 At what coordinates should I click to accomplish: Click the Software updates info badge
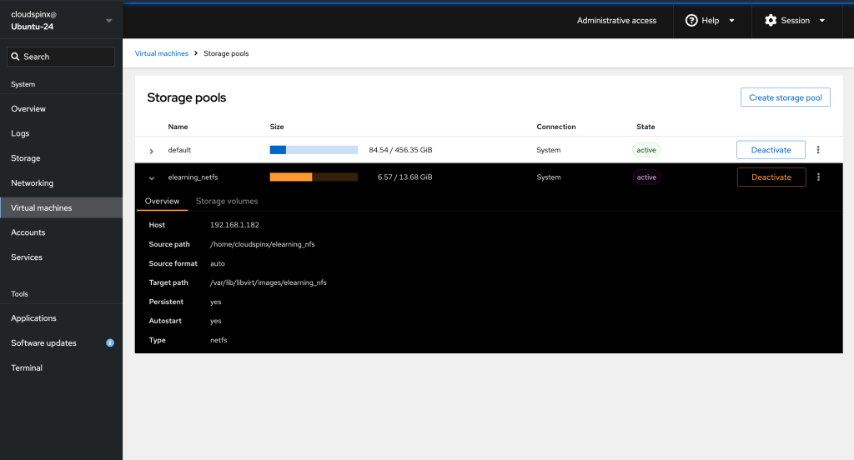110,343
